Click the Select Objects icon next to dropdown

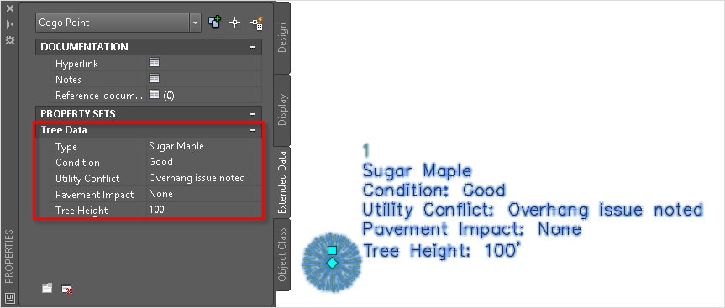(235, 22)
